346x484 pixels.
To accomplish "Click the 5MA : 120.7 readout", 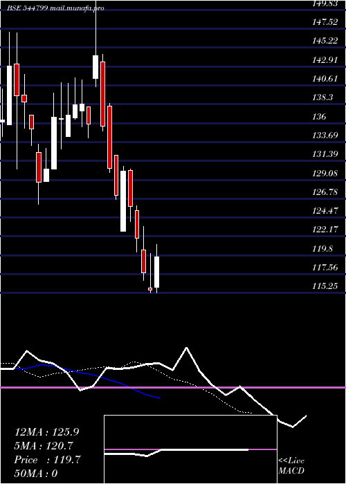I will coord(43,446).
